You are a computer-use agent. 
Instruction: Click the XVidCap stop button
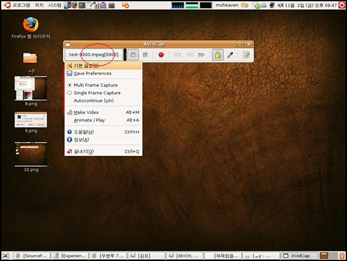coord(133,54)
